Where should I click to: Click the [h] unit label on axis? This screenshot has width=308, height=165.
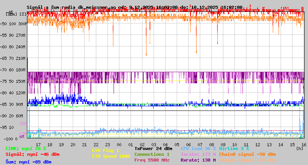pyautogui.click(x=300, y=148)
